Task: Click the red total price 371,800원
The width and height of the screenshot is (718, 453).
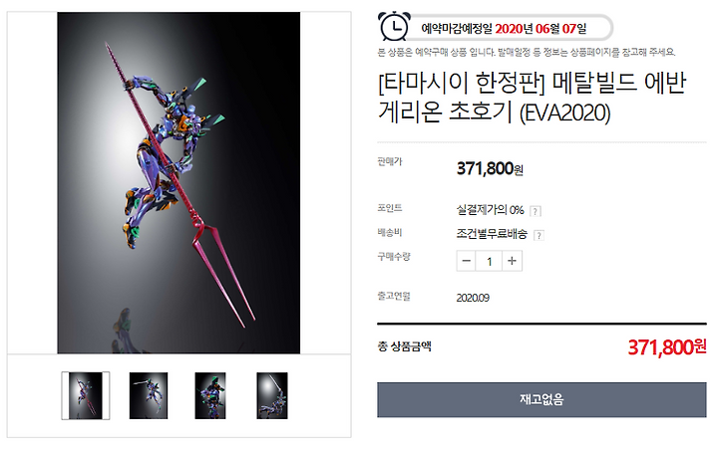Action: point(667,347)
